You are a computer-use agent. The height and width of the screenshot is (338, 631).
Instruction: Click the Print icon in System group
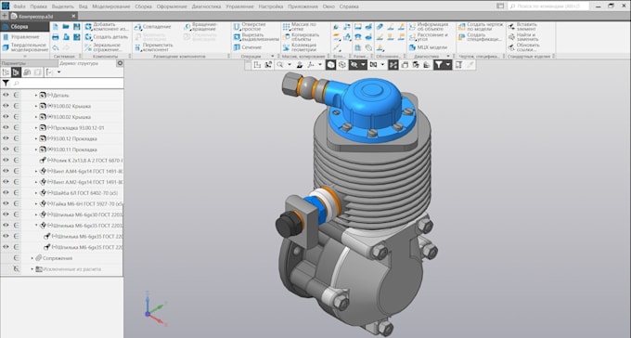(x=56, y=37)
